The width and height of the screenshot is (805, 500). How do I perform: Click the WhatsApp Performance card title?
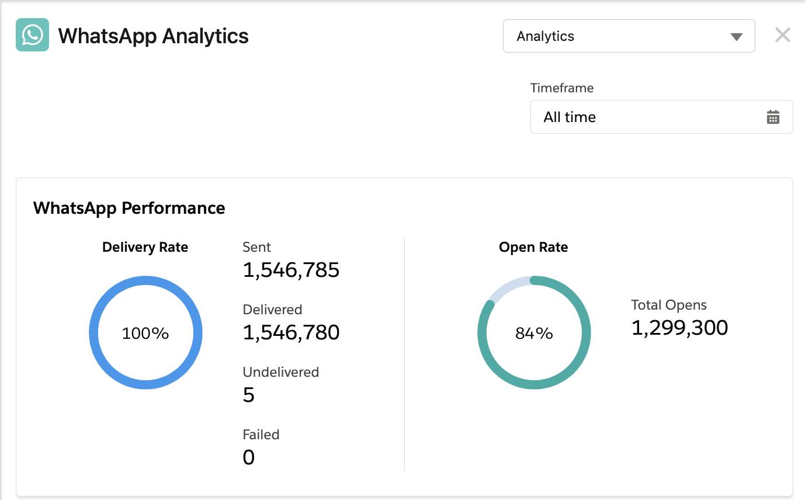(129, 208)
